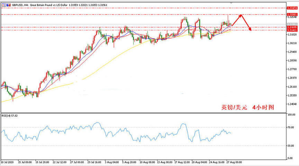Click the 20 Aug 04:00 time label
The width and height of the screenshot is (299, 166).
(x=199, y=162)
